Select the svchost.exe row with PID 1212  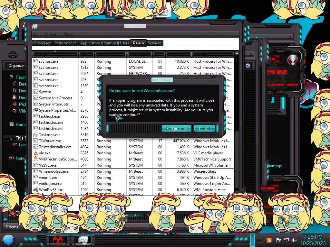click(x=133, y=68)
